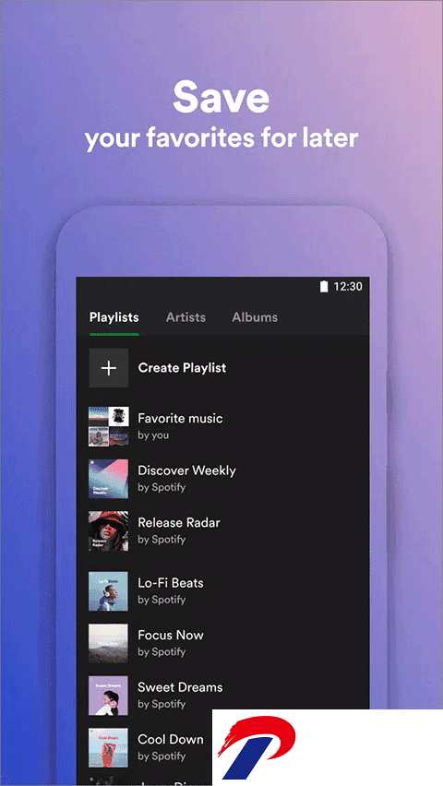Open Discover Weekly by Spotify
This screenshot has height=786, width=443.
coord(186,478)
